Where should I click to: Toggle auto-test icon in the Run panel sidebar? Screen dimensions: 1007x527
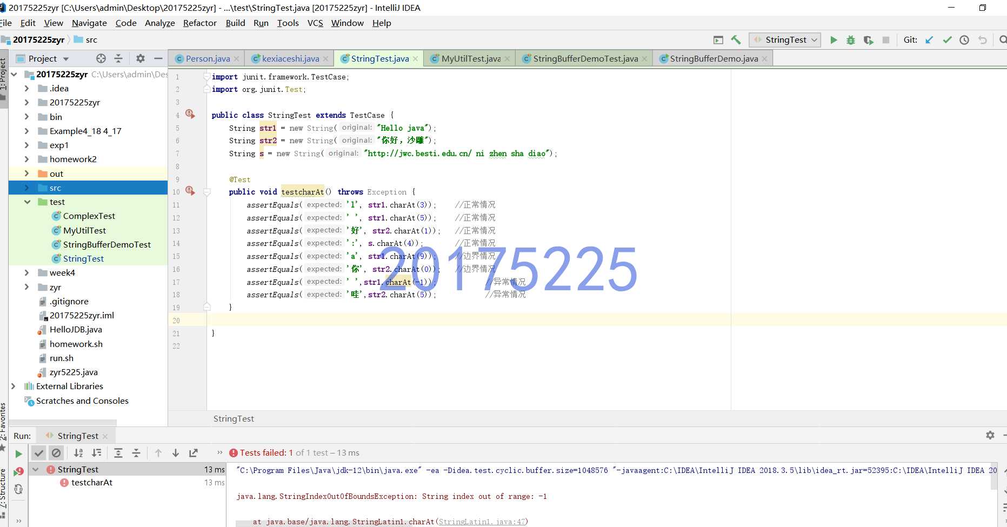click(18, 489)
